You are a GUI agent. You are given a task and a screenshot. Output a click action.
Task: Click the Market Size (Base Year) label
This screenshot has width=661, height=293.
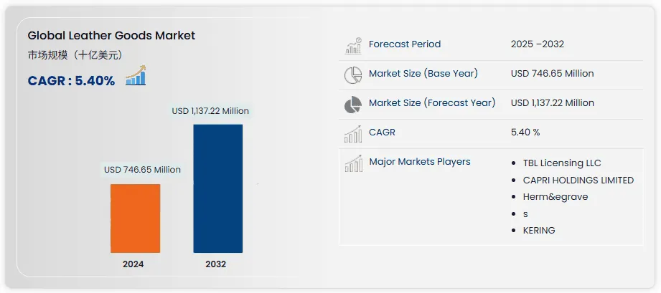[x=423, y=73]
